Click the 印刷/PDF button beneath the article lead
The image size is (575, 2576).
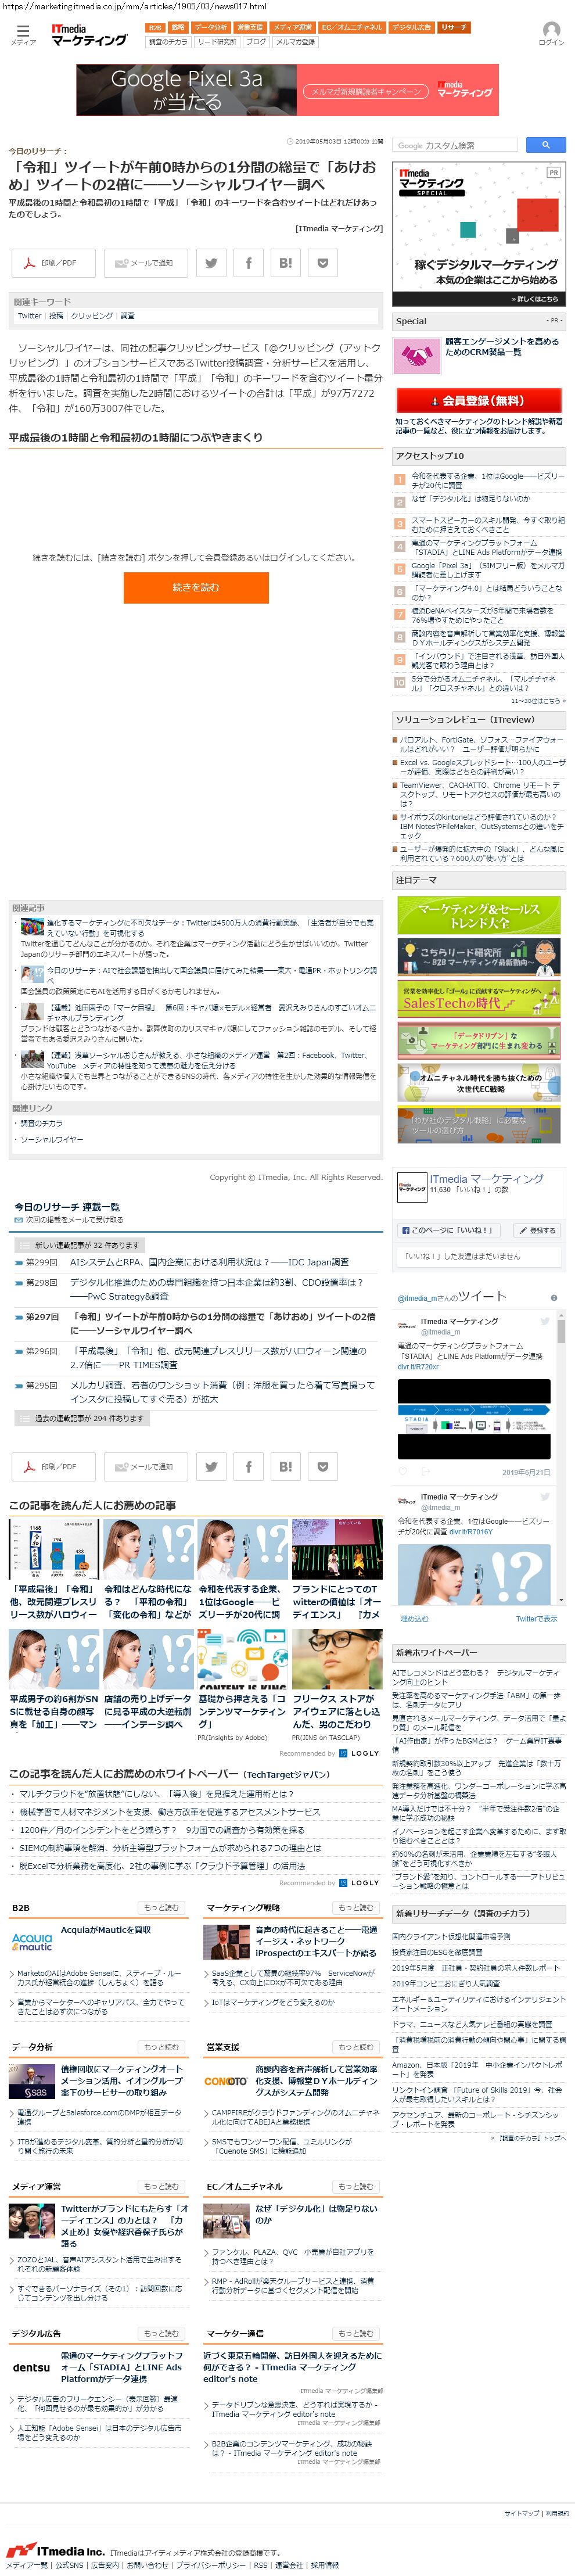53,263
